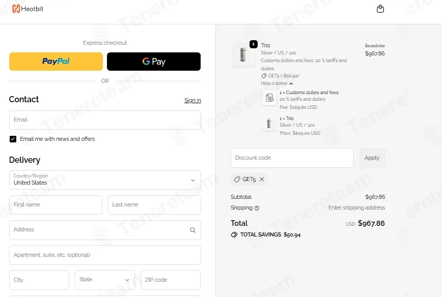This screenshot has height=297, width=442.
Task: Click the ZIP code field
Action: tap(171, 280)
